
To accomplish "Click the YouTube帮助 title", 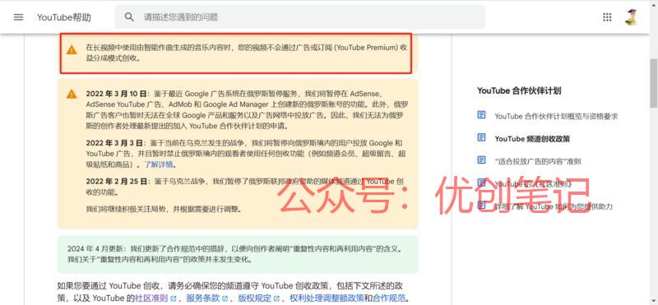I will click(64, 17).
